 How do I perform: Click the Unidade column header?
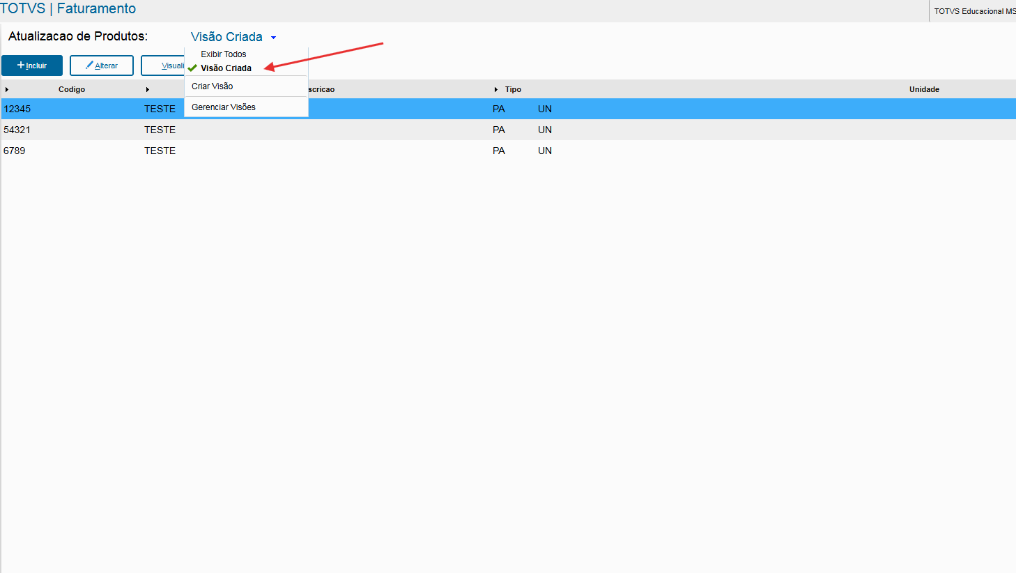click(x=924, y=89)
